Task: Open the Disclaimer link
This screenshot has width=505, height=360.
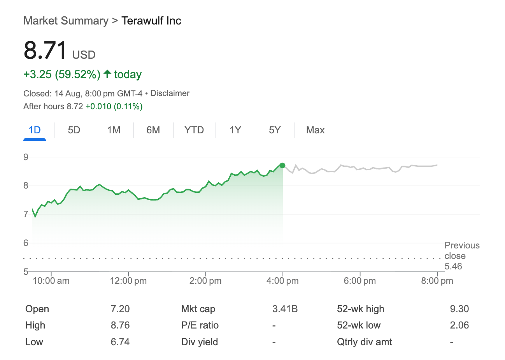Action: 170,93
